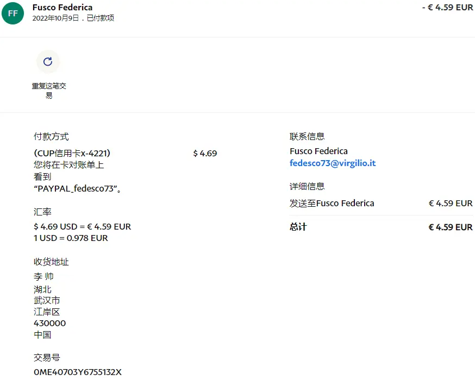Click the 1 USD = 0.978 EUR rate
This screenshot has height=387, width=475.
[x=71, y=238]
